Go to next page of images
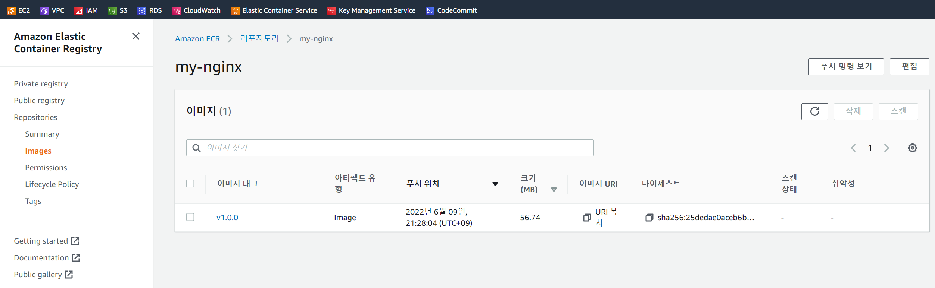935x288 pixels. (x=886, y=148)
